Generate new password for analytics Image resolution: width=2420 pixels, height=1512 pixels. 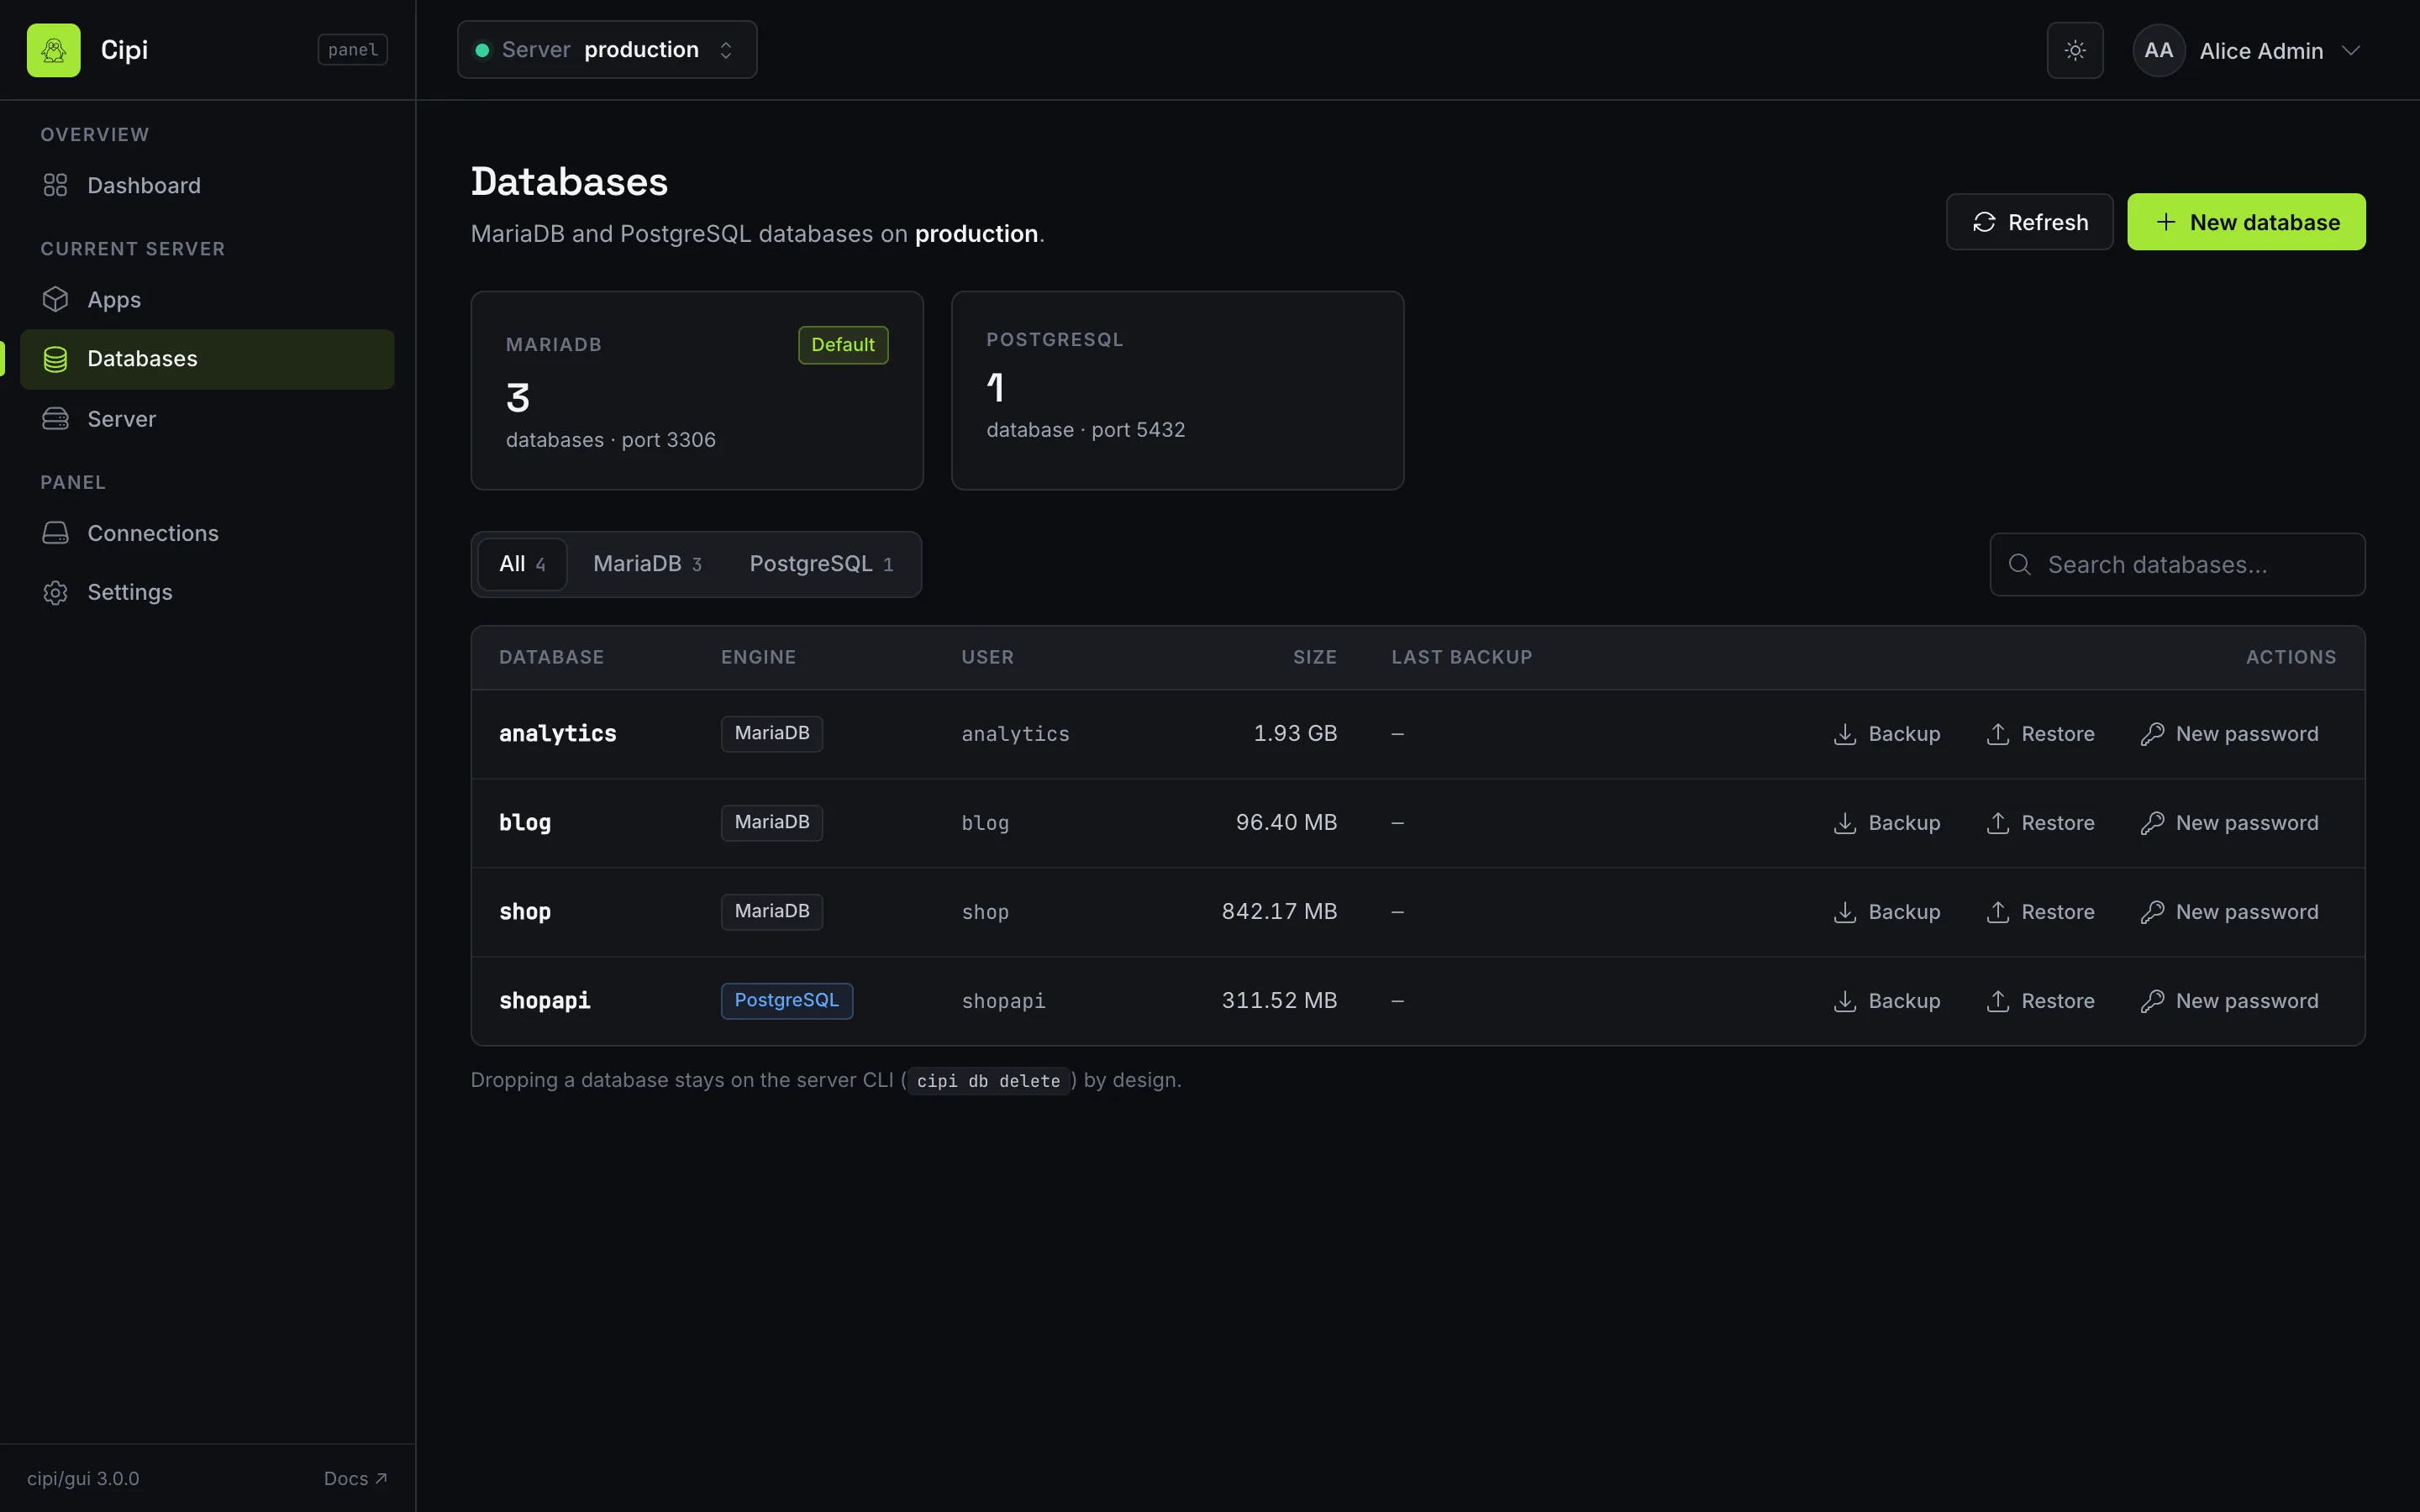(x=2229, y=734)
